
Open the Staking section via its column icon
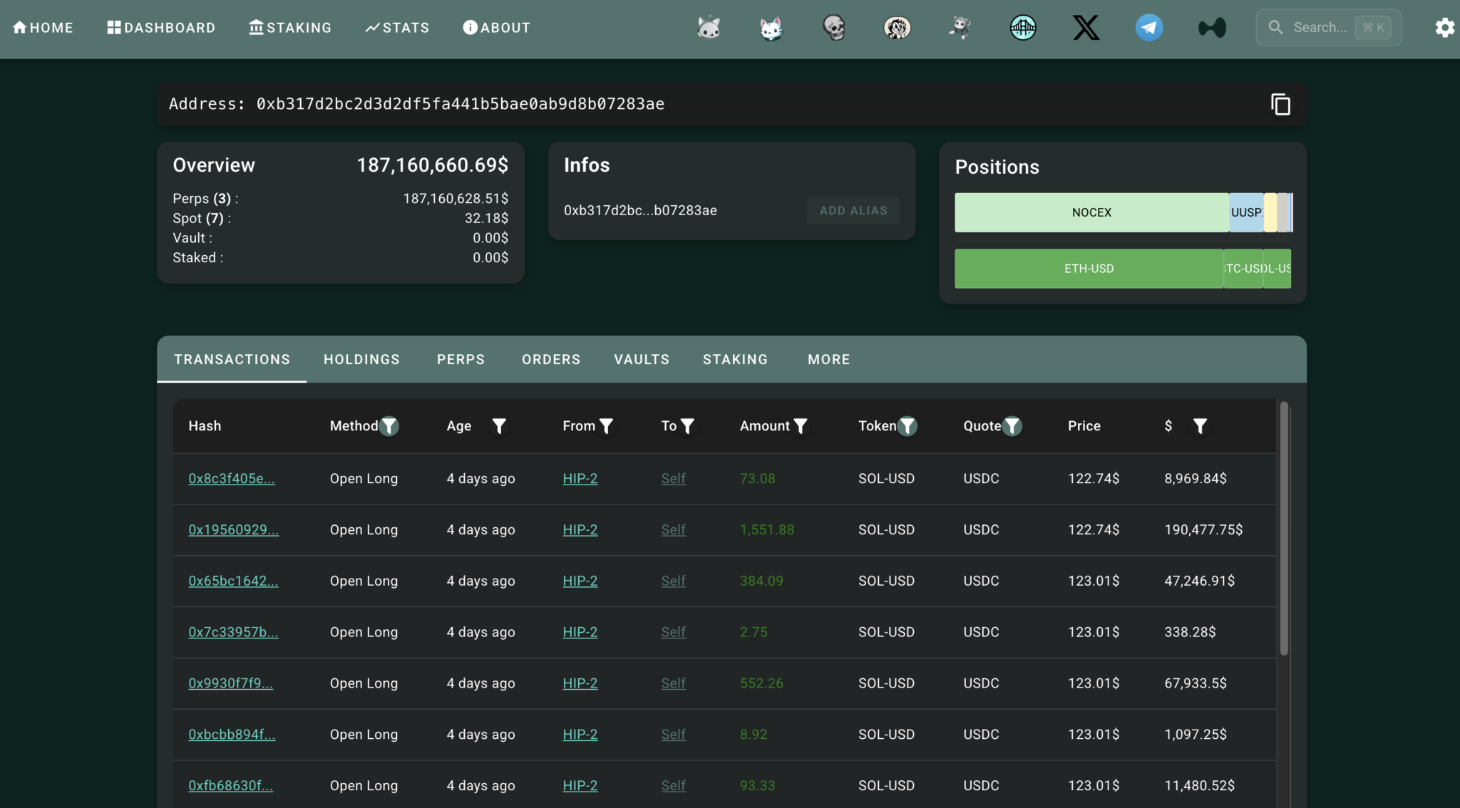coord(255,27)
